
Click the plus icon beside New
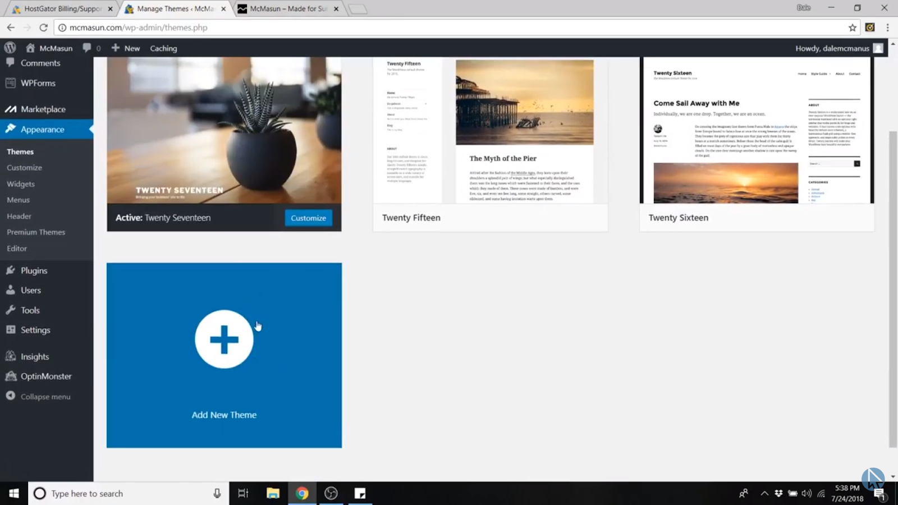[x=116, y=48]
